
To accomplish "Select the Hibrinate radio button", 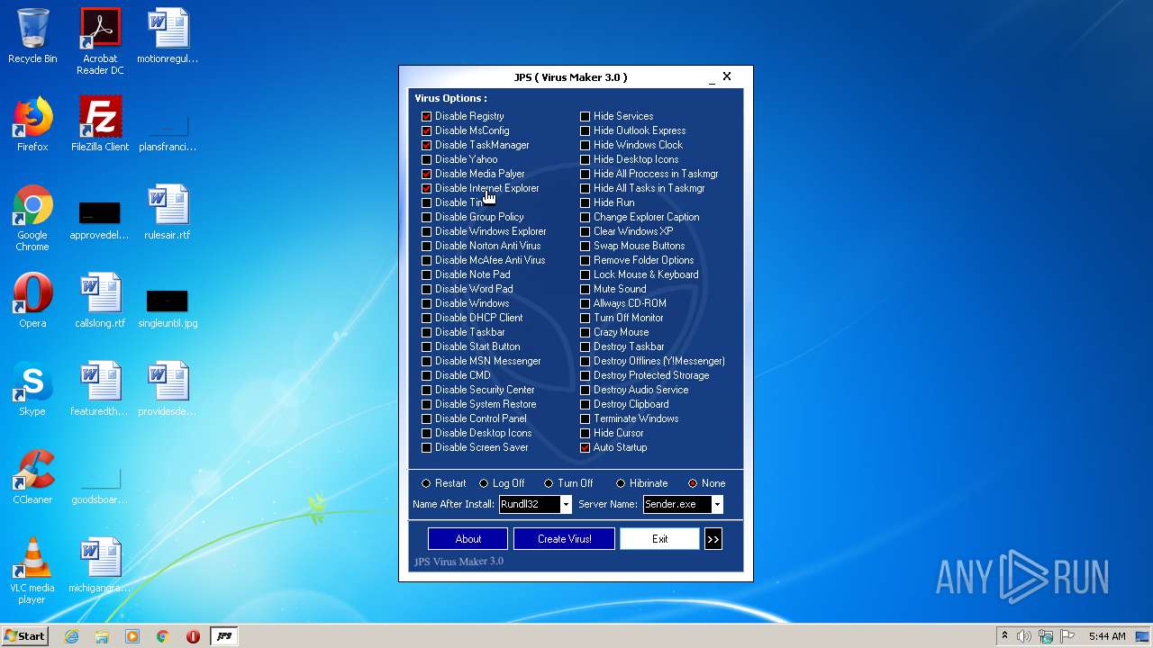I will click(621, 483).
